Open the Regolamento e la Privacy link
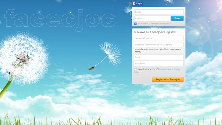 [x=169, y=69]
